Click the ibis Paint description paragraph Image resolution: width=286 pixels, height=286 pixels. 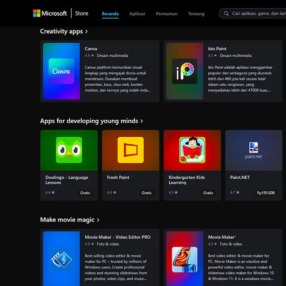point(240,79)
